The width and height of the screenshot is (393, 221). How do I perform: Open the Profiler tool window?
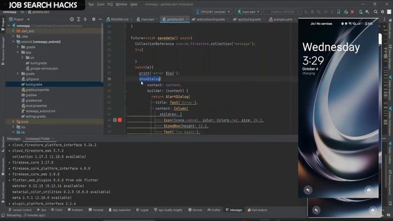coord(214,210)
